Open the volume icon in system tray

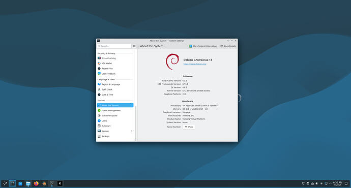[x=317, y=183]
